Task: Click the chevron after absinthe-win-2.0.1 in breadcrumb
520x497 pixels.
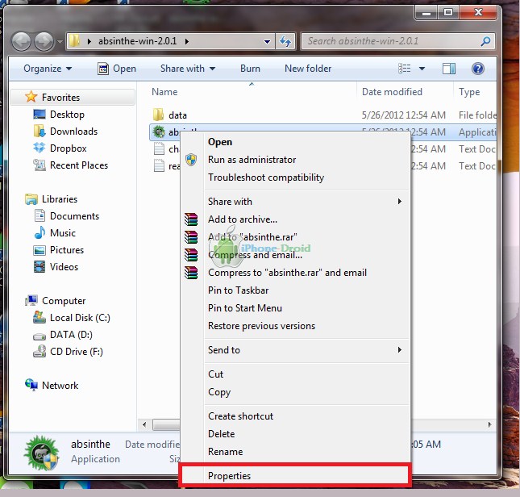Action: [x=187, y=41]
